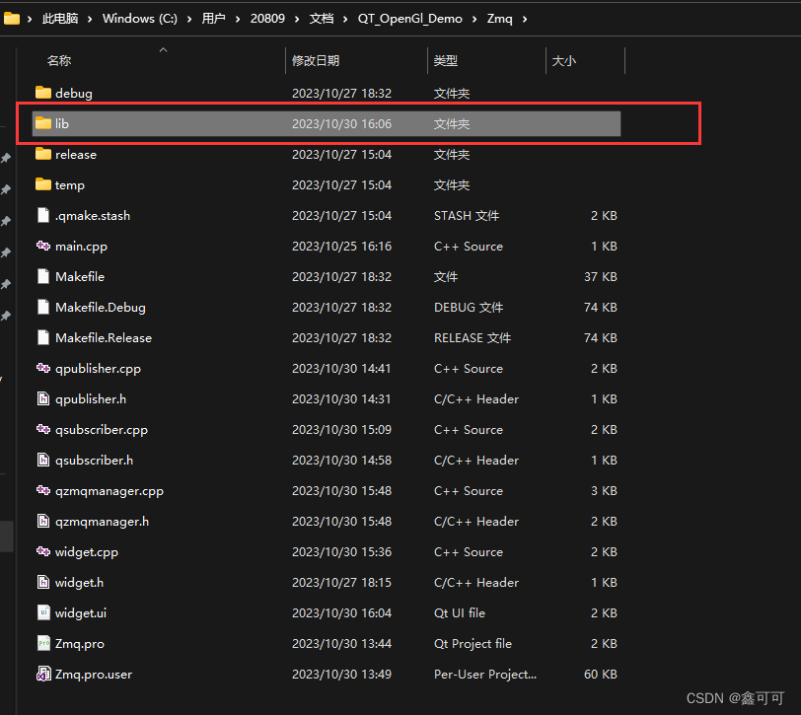The height and width of the screenshot is (715, 801).
Task: Click the qpublisher.h header icon
Action: tap(43, 398)
